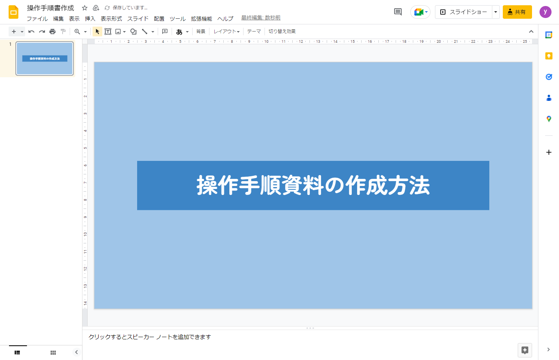Star this presentation
Screen dimensions: 559x360
point(85,8)
